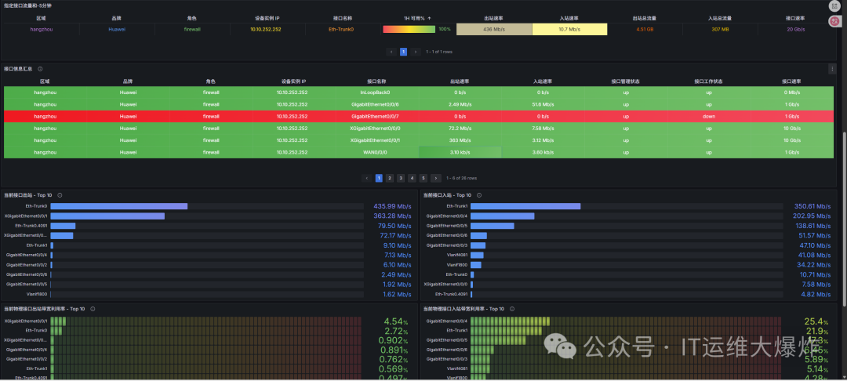Screen dimensions: 847x381
Task: Click info icon beside 当前物理接口入站带宽利用率 title
Action: pos(511,309)
